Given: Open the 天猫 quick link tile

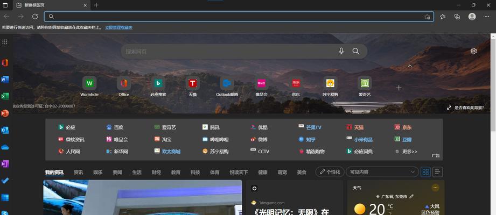Looking at the screenshot, I should (193, 87).
